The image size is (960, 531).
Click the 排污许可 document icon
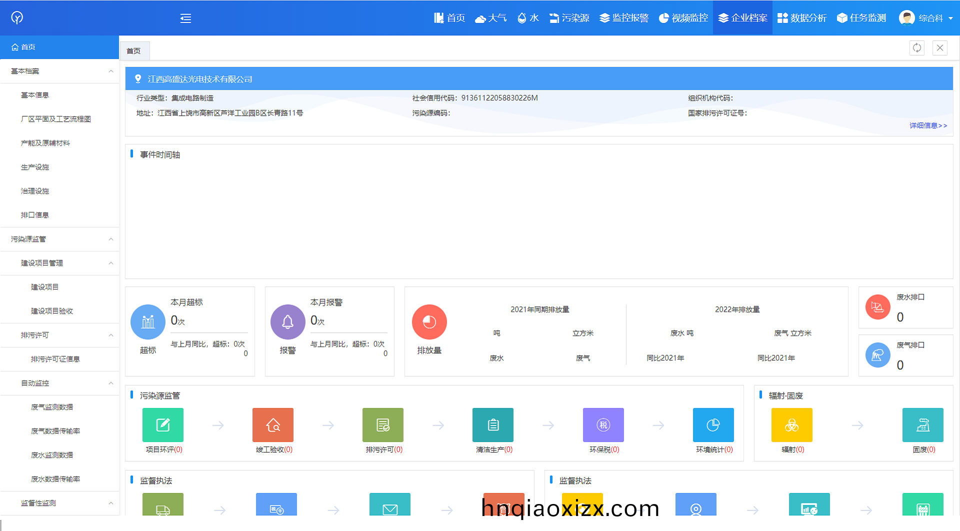coord(382,425)
